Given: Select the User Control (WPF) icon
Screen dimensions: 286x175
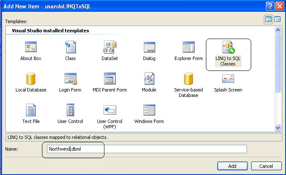Looking at the screenshot, I should point(110,110).
